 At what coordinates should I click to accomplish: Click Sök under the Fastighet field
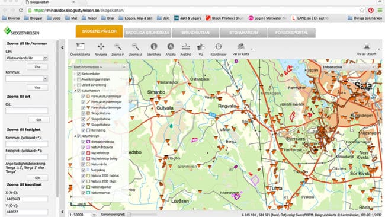(37, 178)
